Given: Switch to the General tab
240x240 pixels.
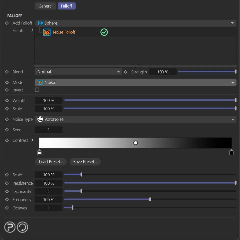Looking at the screenshot, I should click(x=45, y=6).
